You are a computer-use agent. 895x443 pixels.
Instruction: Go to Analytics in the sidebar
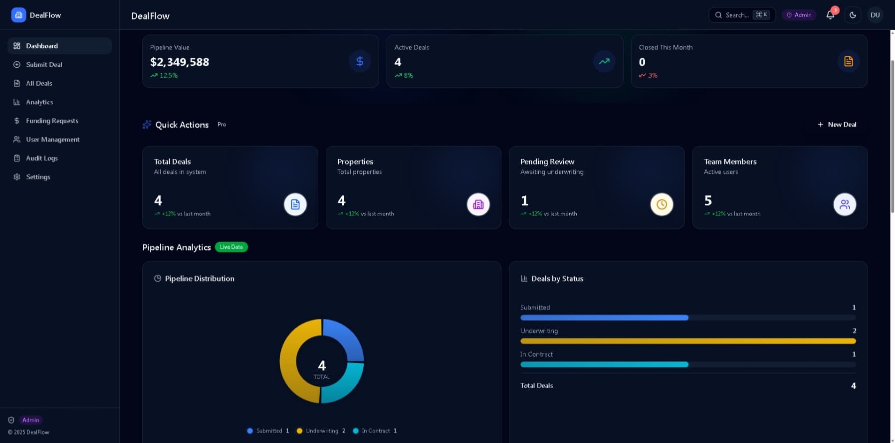[39, 102]
